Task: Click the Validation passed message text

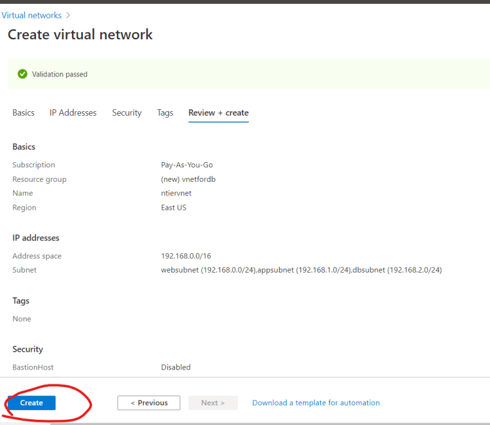Action: pyautogui.click(x=59, y=75)
